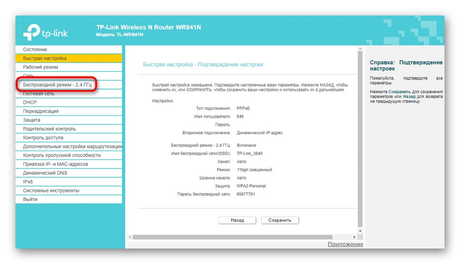Click Модель TL-WR841N header text

(x=120, y=34)
